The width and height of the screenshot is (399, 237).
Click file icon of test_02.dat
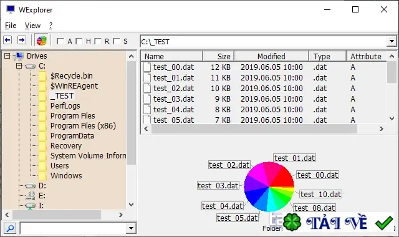pos(147,88)
